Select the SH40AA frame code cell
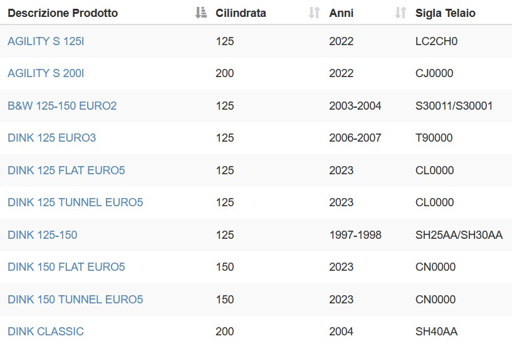The image size is (512, 346). click(436, 332)
